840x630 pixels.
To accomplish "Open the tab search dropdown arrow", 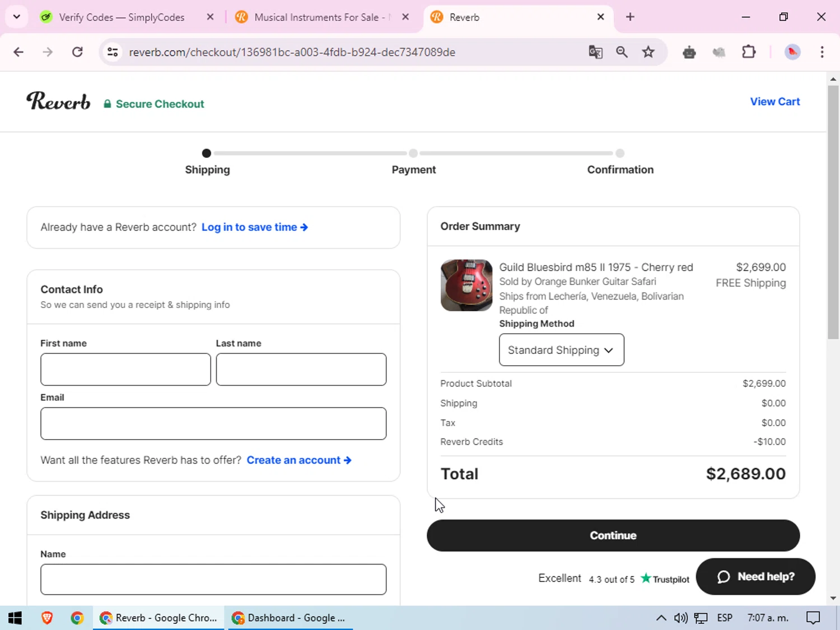I will (17, 17).
